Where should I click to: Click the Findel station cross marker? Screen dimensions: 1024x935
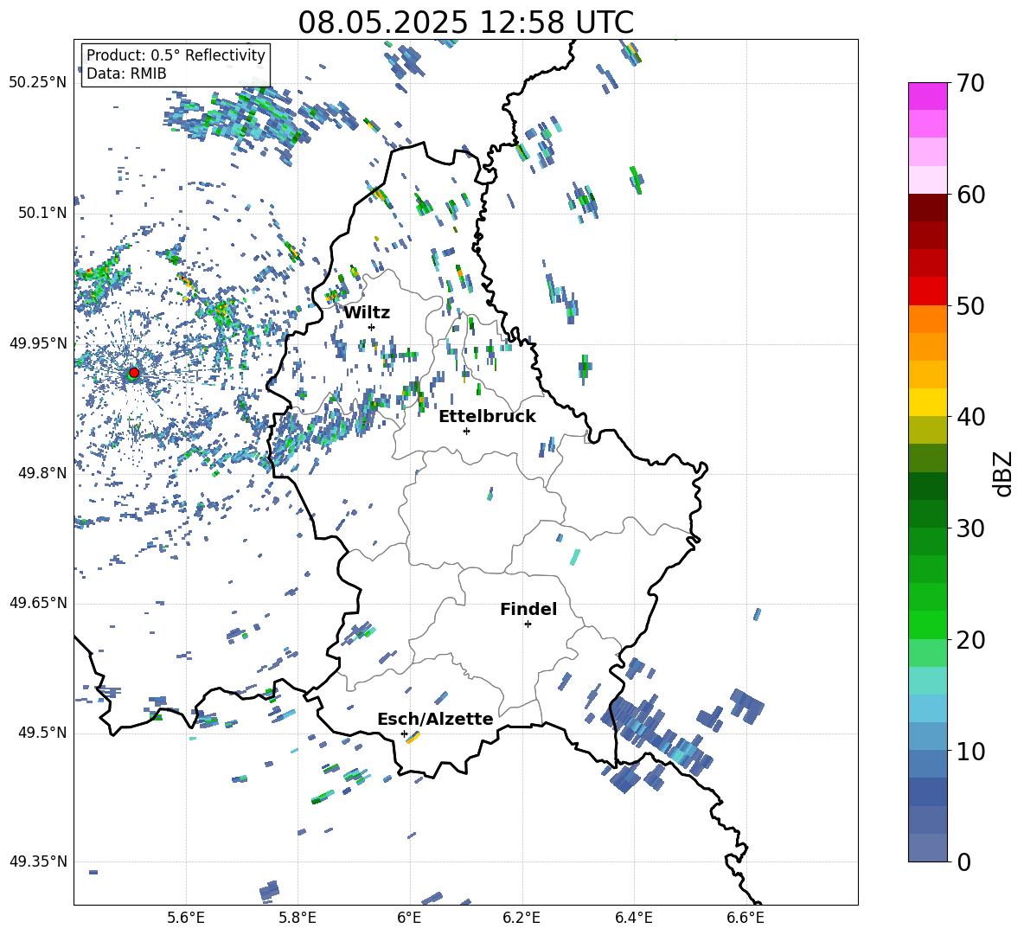528,624
